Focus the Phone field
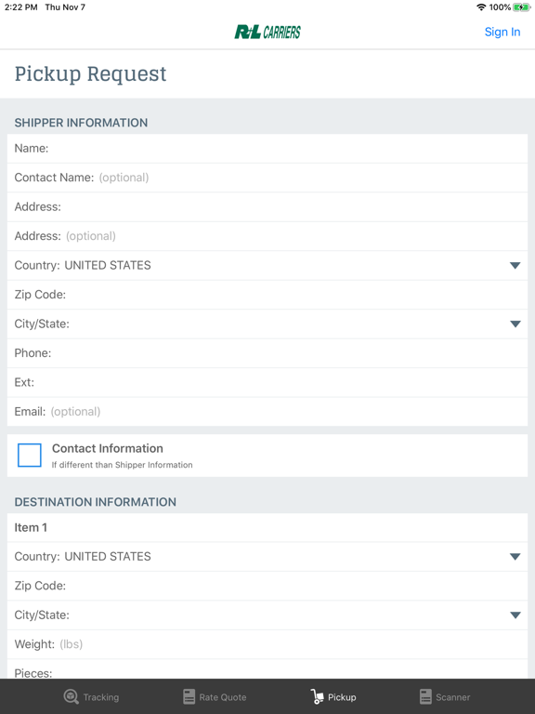Screen dimensions: 535x714 coord(267,353)
